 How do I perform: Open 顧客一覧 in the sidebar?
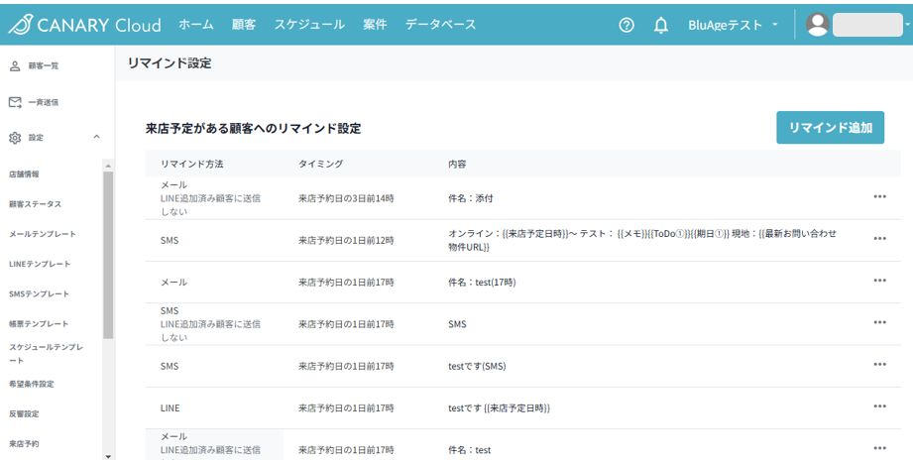pyautogui.click(x=44, y=65)
